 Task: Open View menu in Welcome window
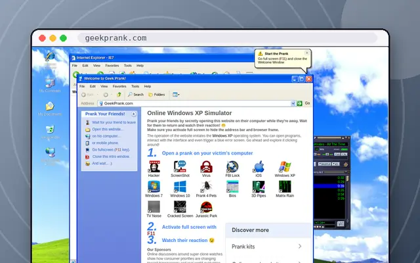(104, 86)
